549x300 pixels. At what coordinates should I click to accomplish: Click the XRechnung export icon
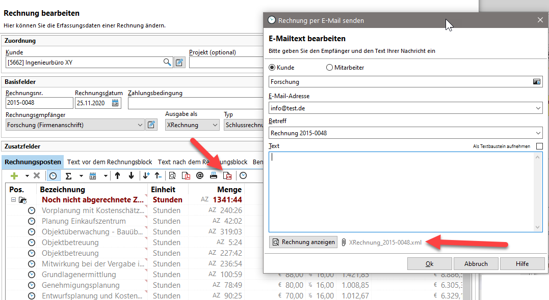pyautogui.click(x=228, y=175)
